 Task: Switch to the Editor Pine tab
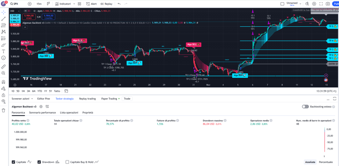(x=43, y=99)
